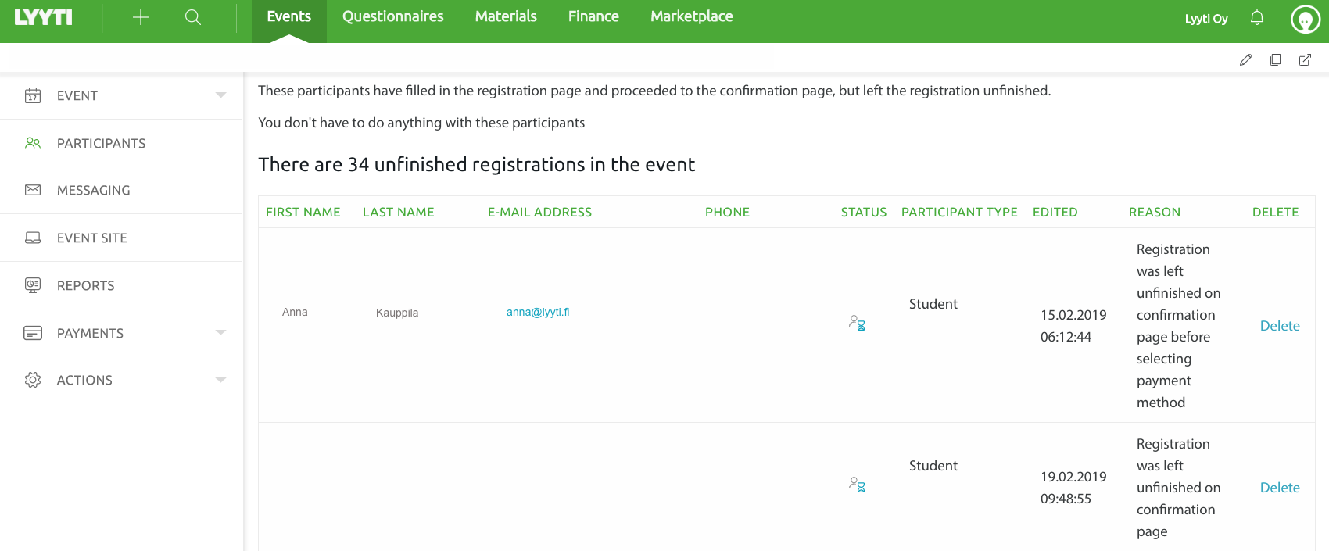Open the user profile avatar
1329x551 pixels.
pyautogui.click(x=1306, y=20)
